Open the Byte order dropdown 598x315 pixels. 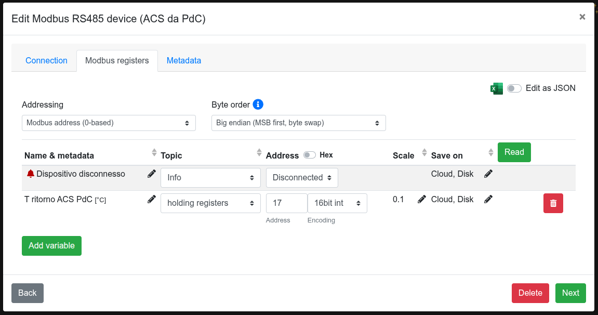coord(298,123)
